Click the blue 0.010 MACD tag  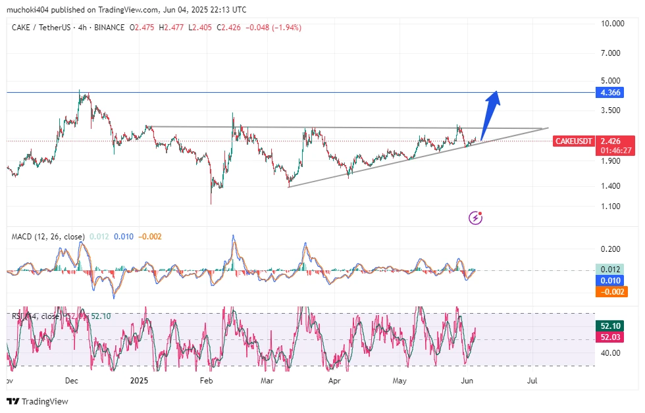pos(611,281)
